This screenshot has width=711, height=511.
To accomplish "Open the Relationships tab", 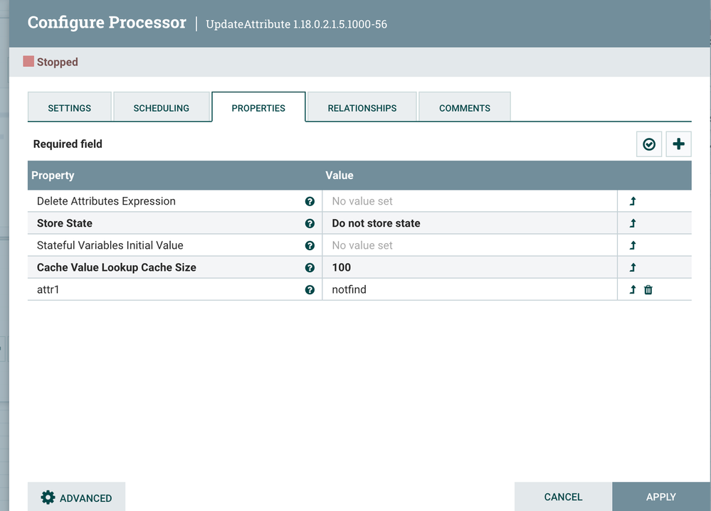I will tap(362, 108).
